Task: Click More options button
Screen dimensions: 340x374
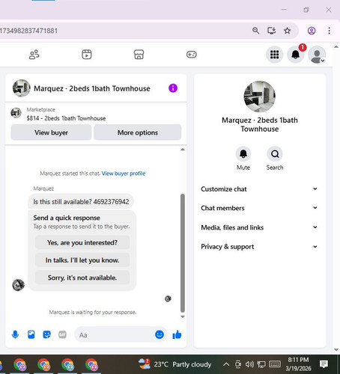Action: coord(138,132)
